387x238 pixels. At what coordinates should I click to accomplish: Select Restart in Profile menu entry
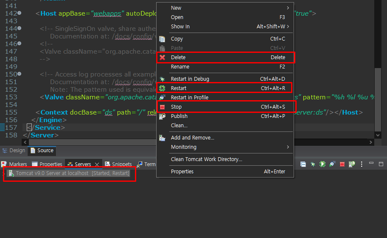click(225, 97)
